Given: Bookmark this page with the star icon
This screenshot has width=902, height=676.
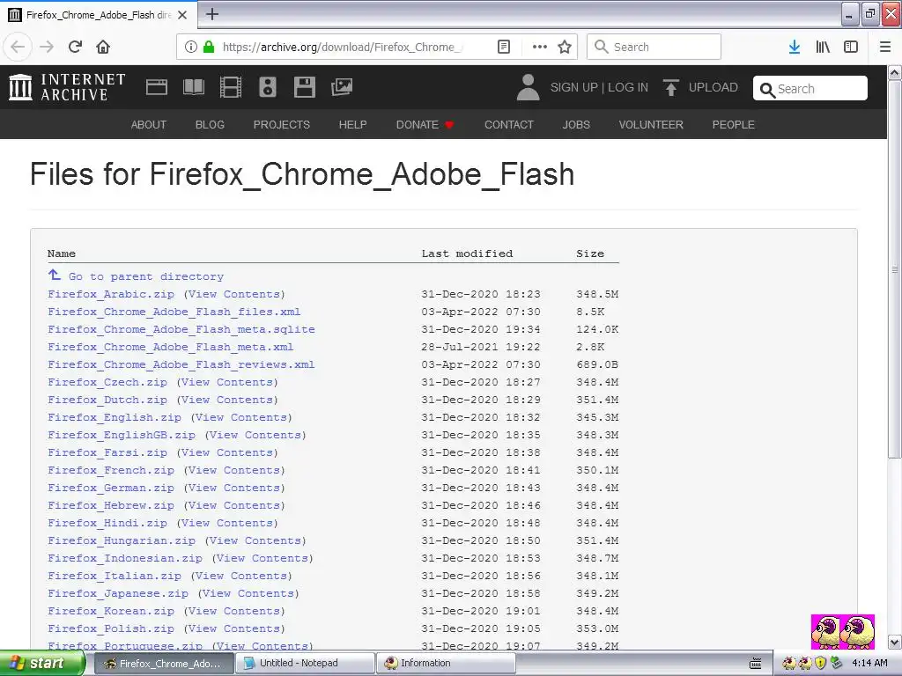Looking at the screenshot, I should coord(565,47).
